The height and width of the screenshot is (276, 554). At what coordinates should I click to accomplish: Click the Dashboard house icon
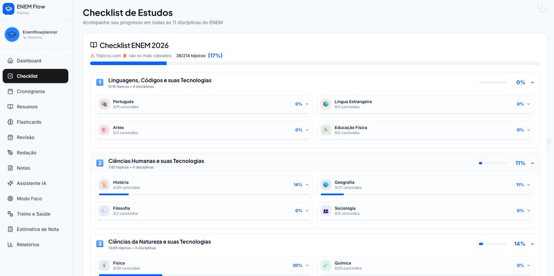(11, 61)
